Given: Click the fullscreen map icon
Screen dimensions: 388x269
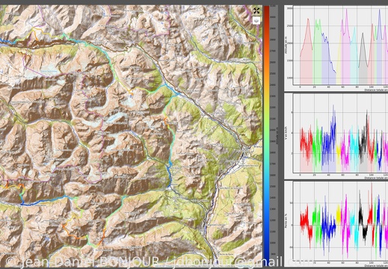Looking at the screenshot, I should pyautogui.click(x=256, y=10).
